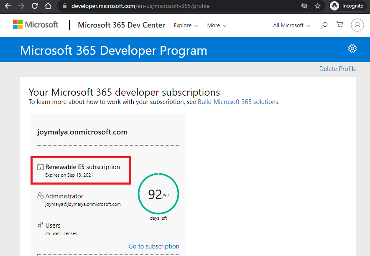Image resolution: width=370 pixels, height=256 pixels.
Task: Open settings gear in blue banner
Action: click(x=352, y=48)
